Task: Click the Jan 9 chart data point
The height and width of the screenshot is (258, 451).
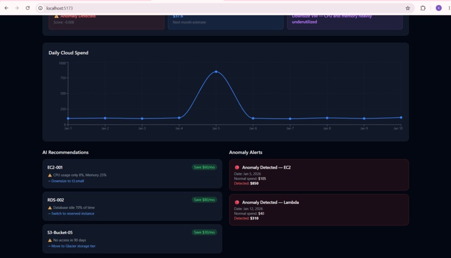Action: (364, 118)
